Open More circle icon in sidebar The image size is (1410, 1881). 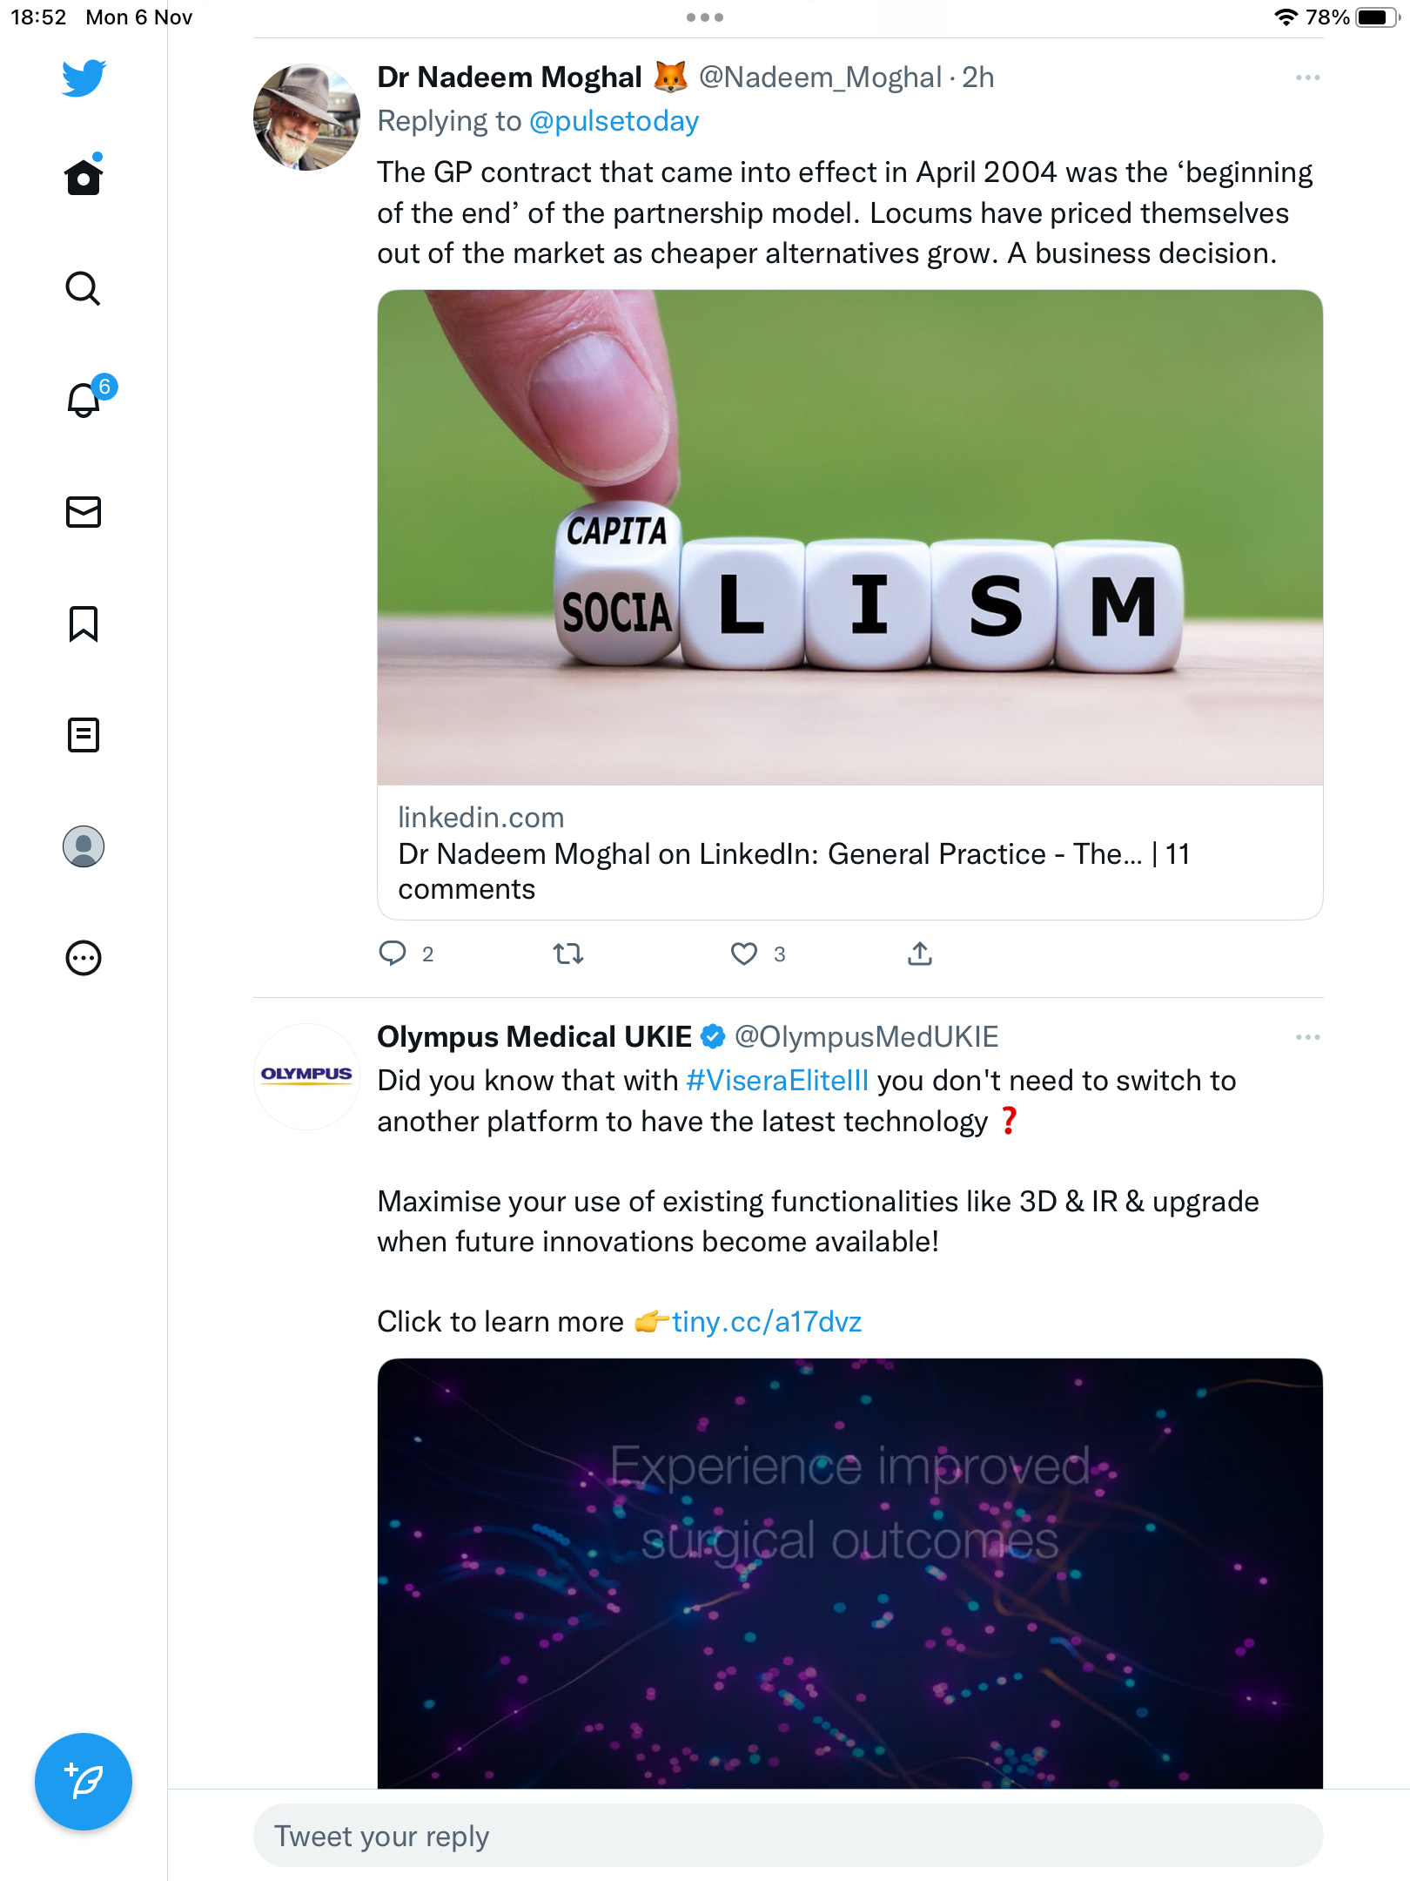pyautogui.click(x=84, y=958)
